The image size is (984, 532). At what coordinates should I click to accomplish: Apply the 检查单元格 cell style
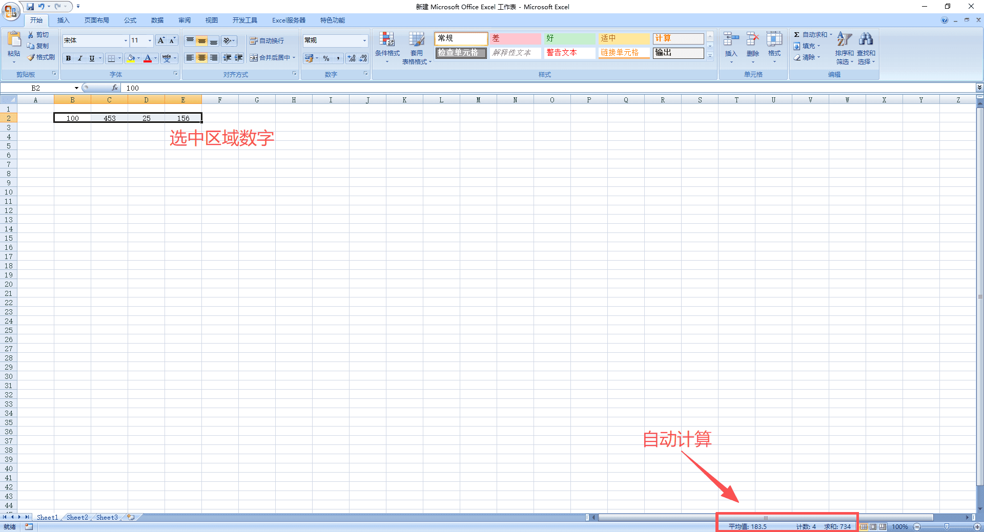pyautogui.click(x=461, y=53)
